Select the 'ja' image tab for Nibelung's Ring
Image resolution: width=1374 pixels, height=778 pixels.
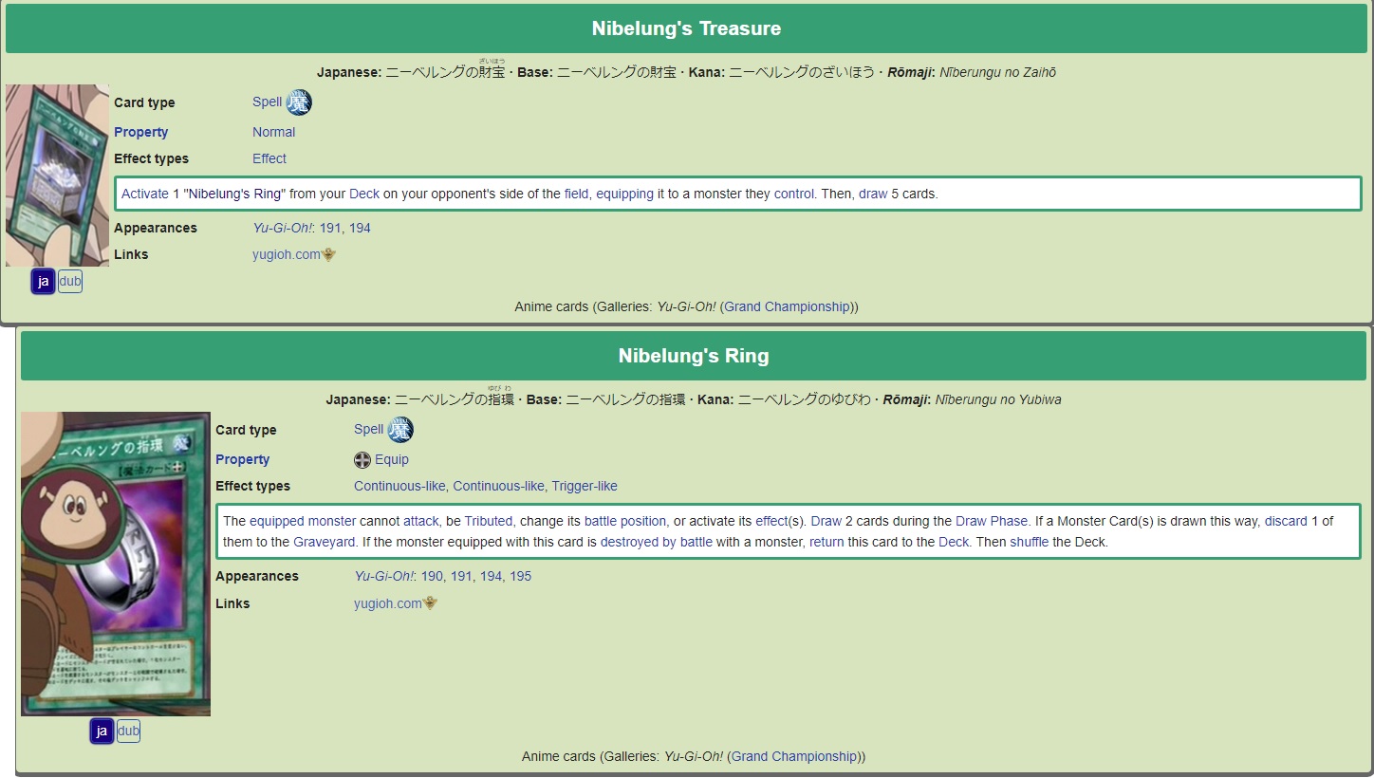(x=102, y=732)
